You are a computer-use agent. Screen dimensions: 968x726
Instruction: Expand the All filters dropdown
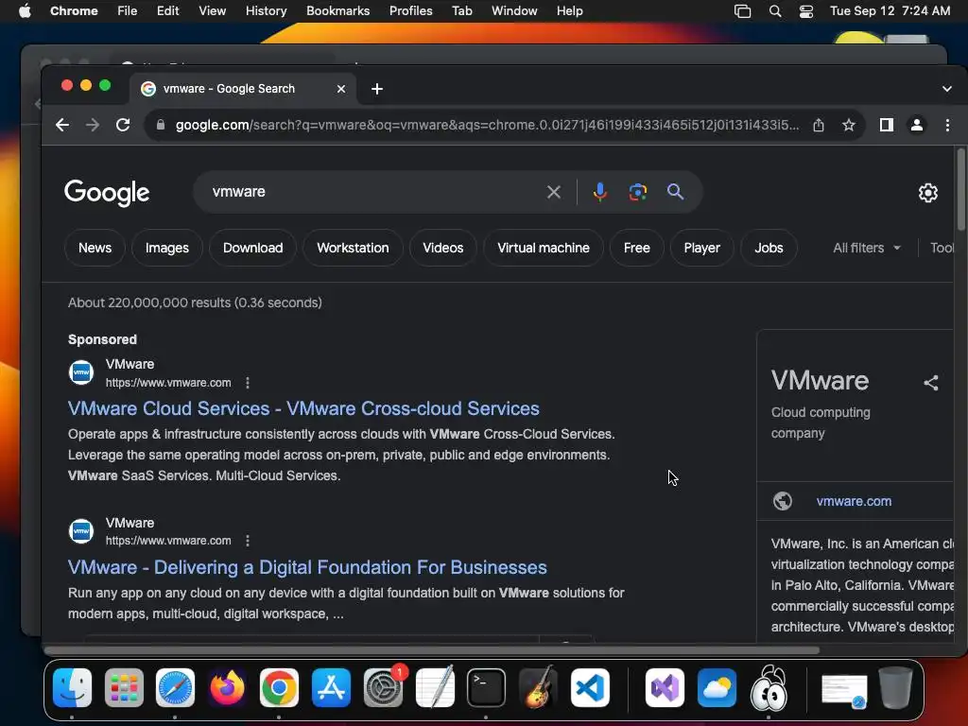coord(867,249)
